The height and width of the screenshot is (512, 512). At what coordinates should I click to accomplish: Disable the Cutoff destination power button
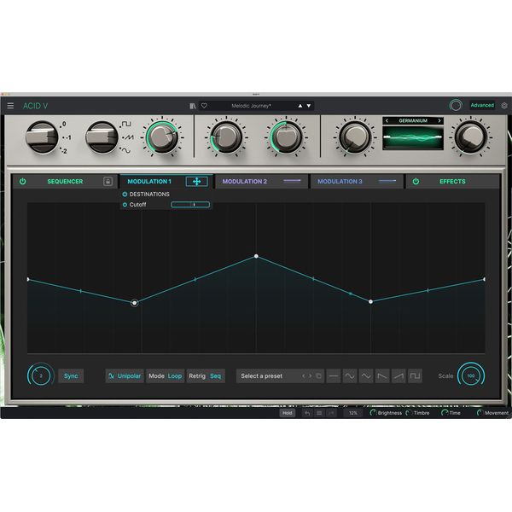(x=125, y=205)
